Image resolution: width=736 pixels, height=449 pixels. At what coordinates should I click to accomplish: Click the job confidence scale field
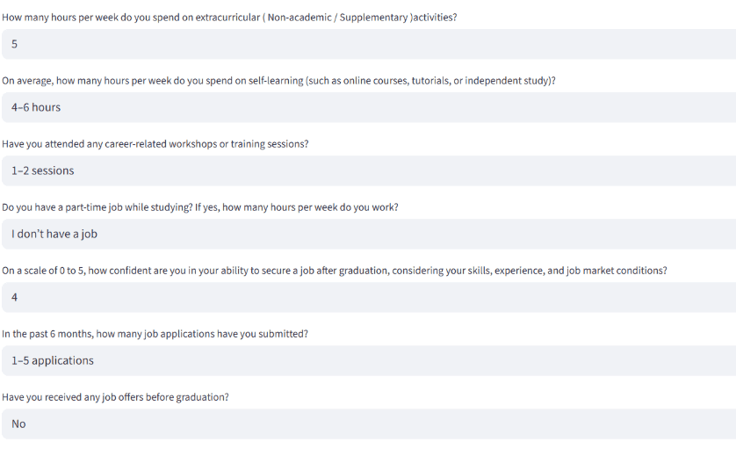368,297
